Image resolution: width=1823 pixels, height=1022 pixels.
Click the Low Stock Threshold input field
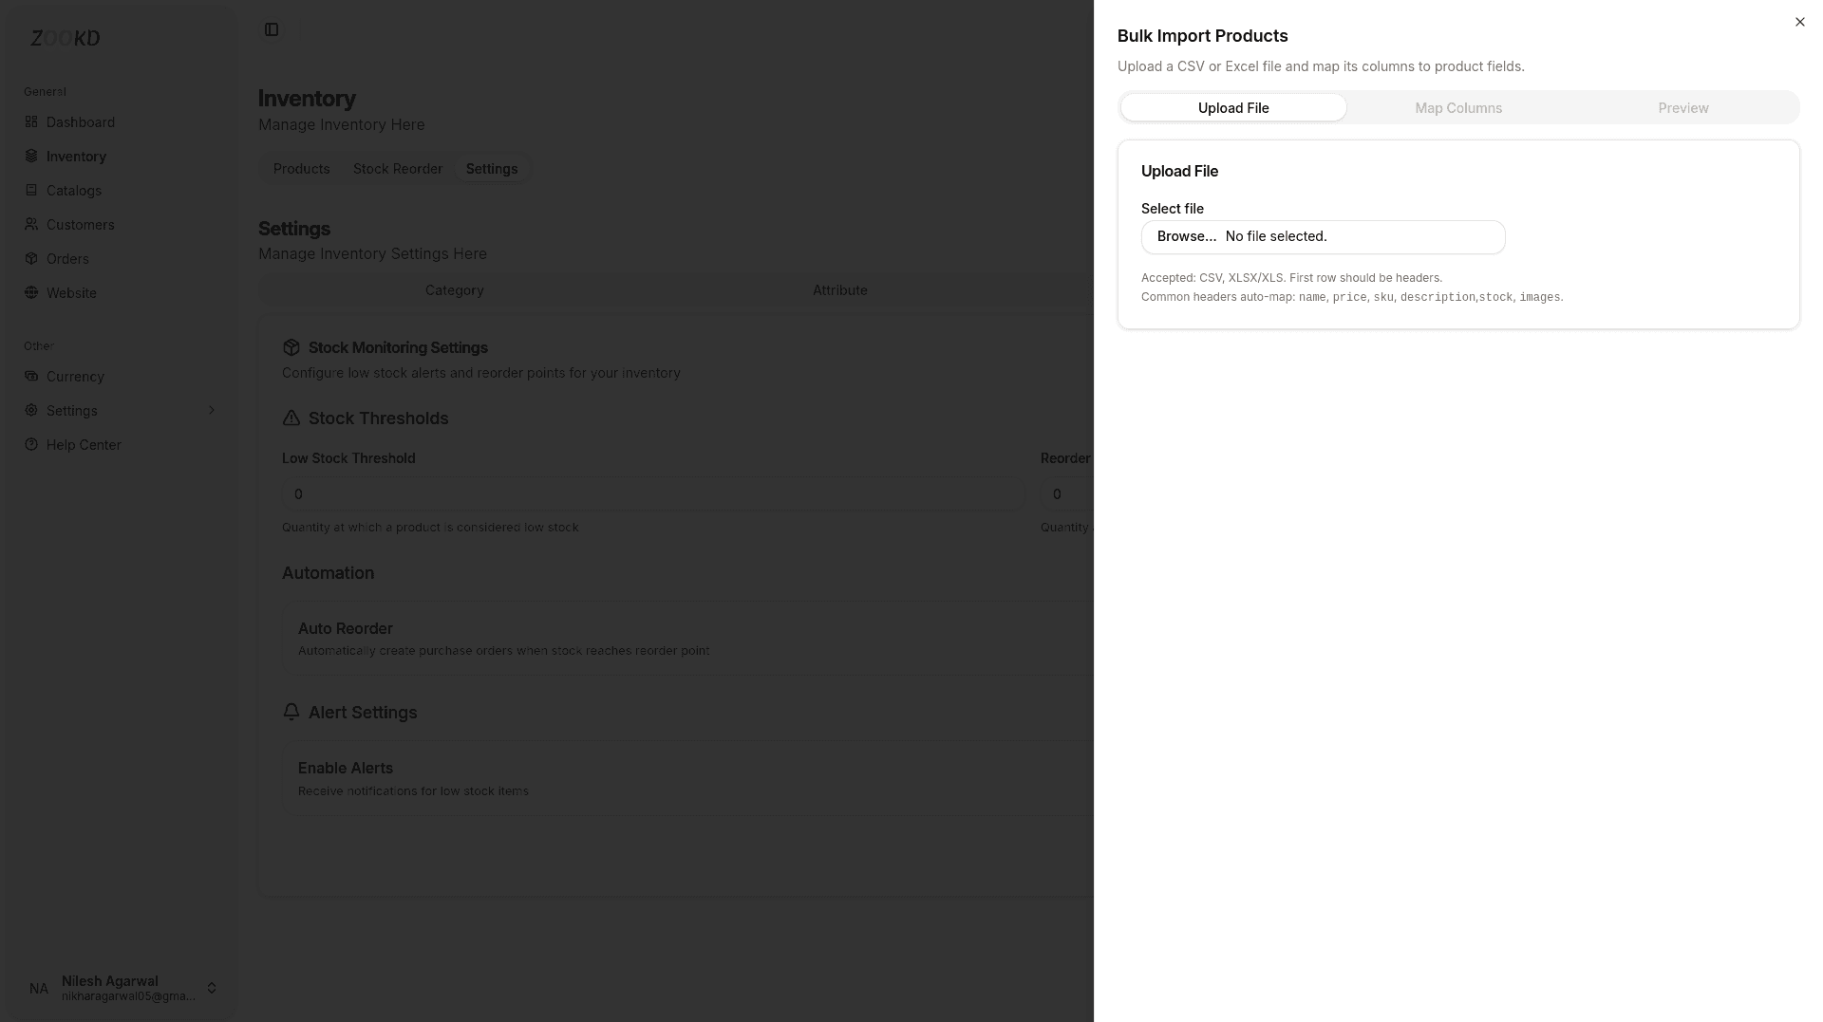pos(652,493)
